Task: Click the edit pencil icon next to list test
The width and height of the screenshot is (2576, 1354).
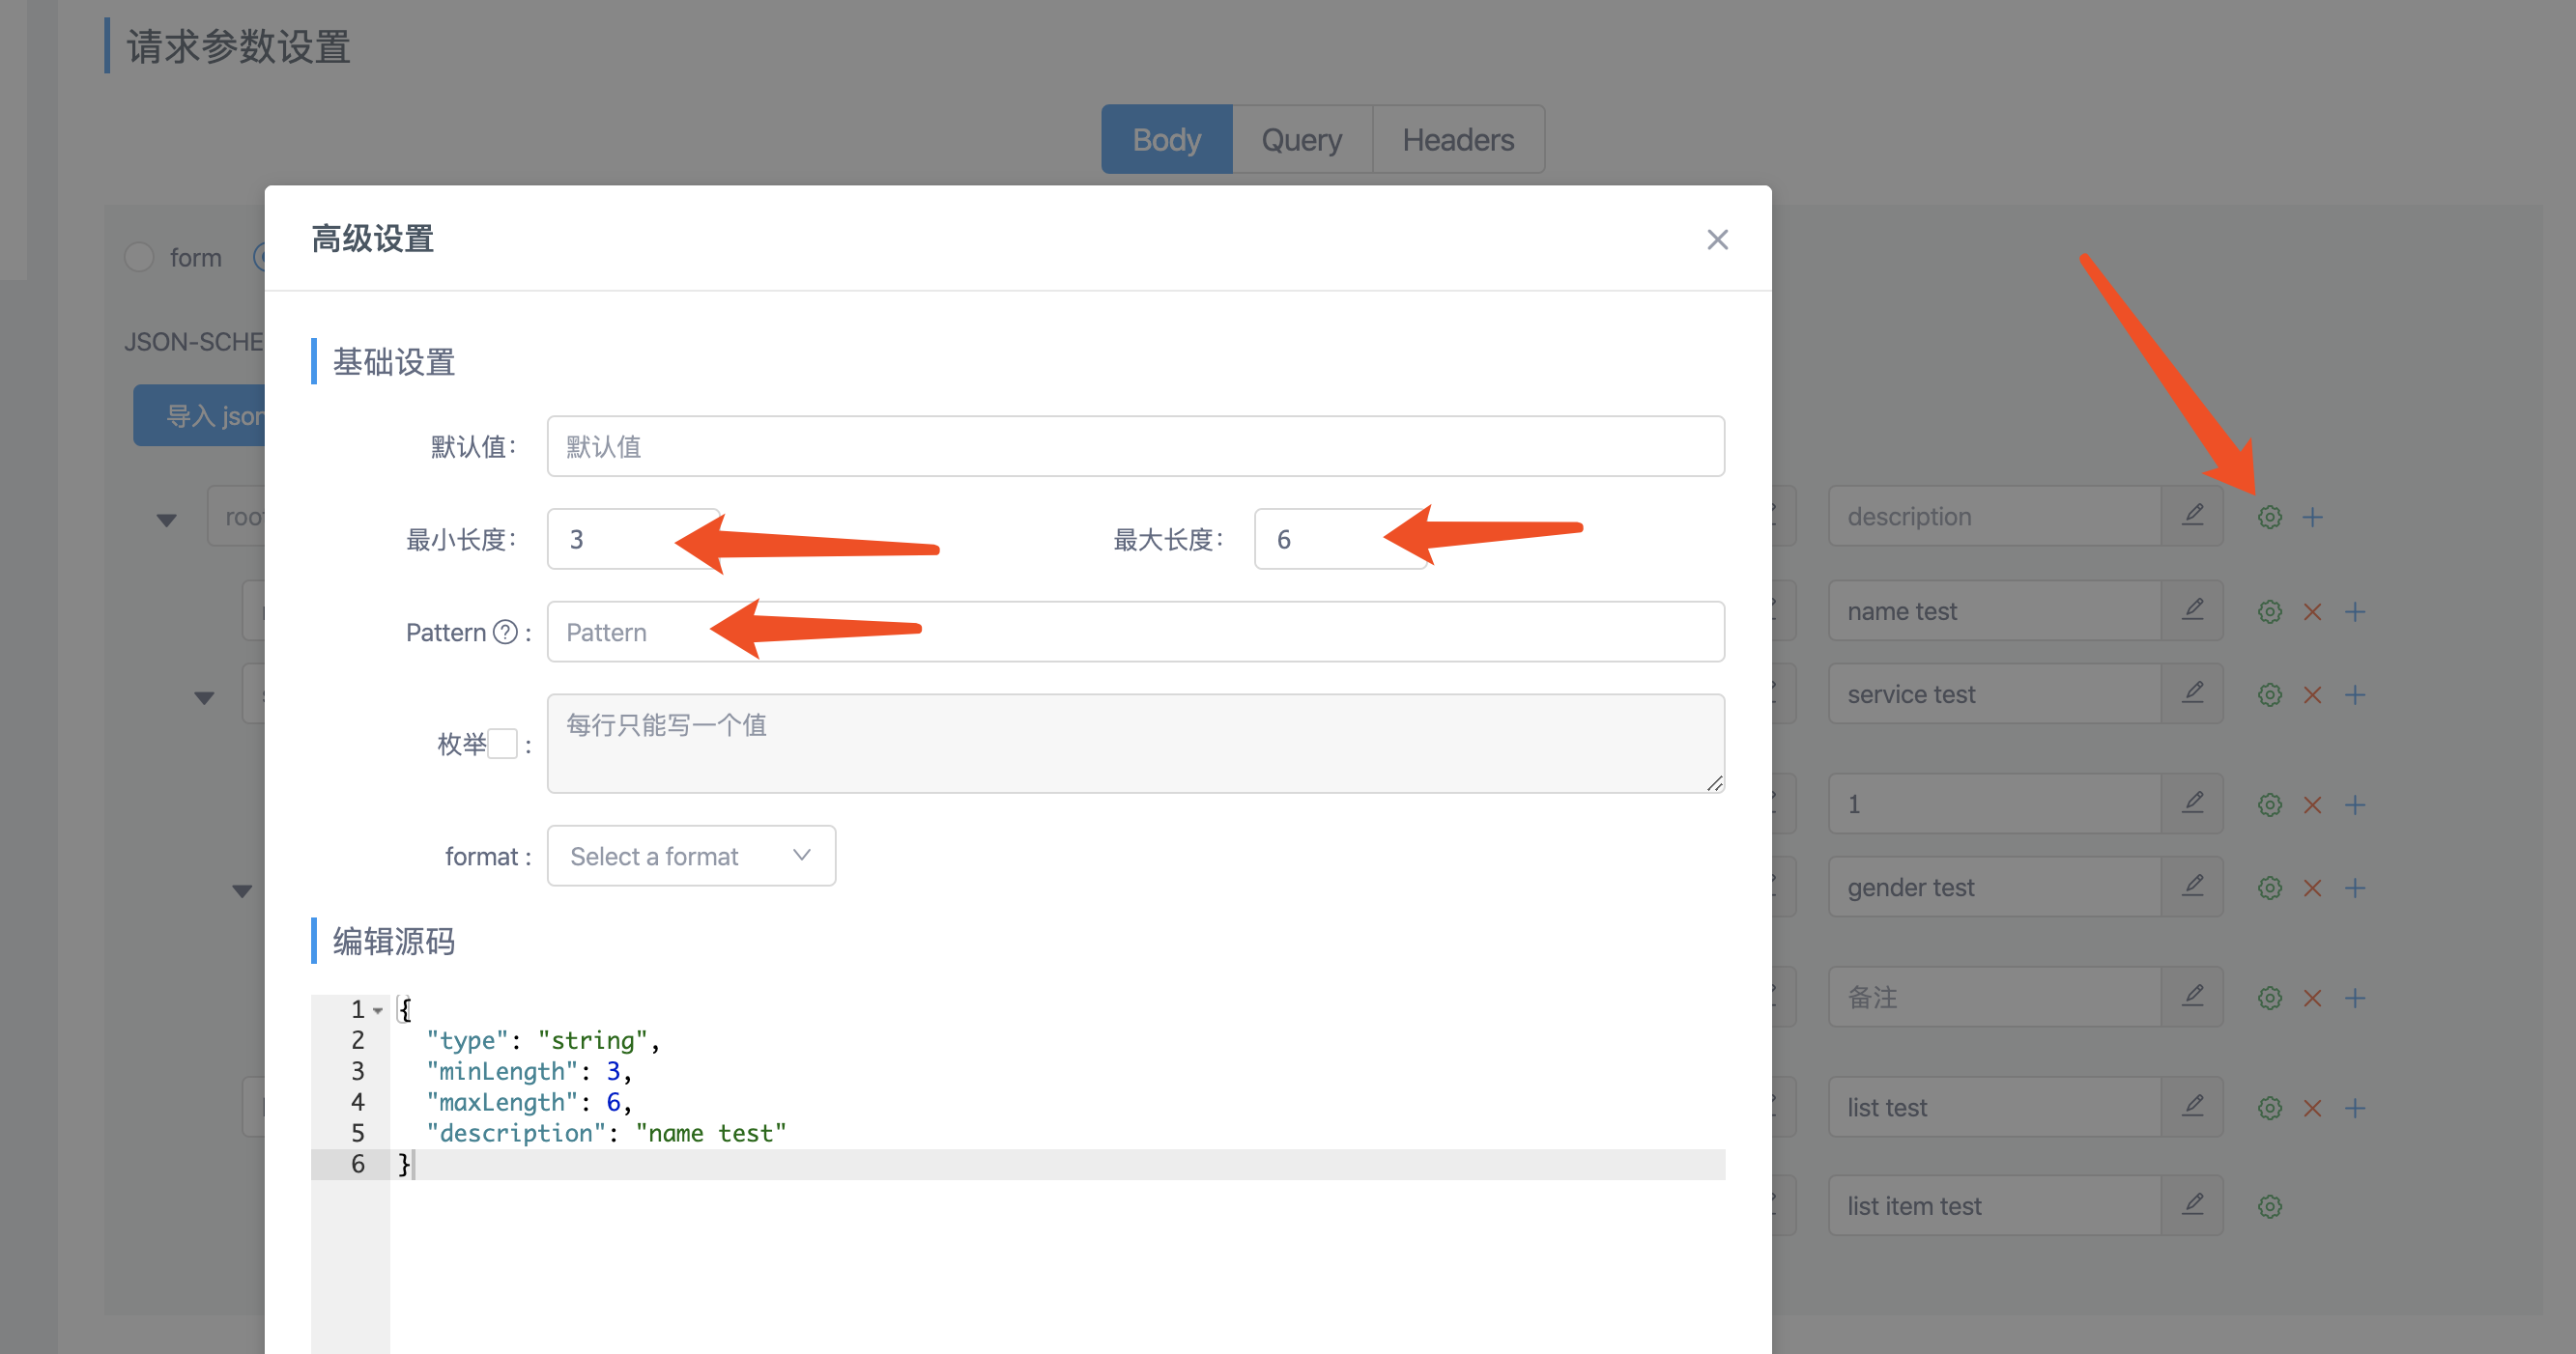Action: [2192, 1106]
